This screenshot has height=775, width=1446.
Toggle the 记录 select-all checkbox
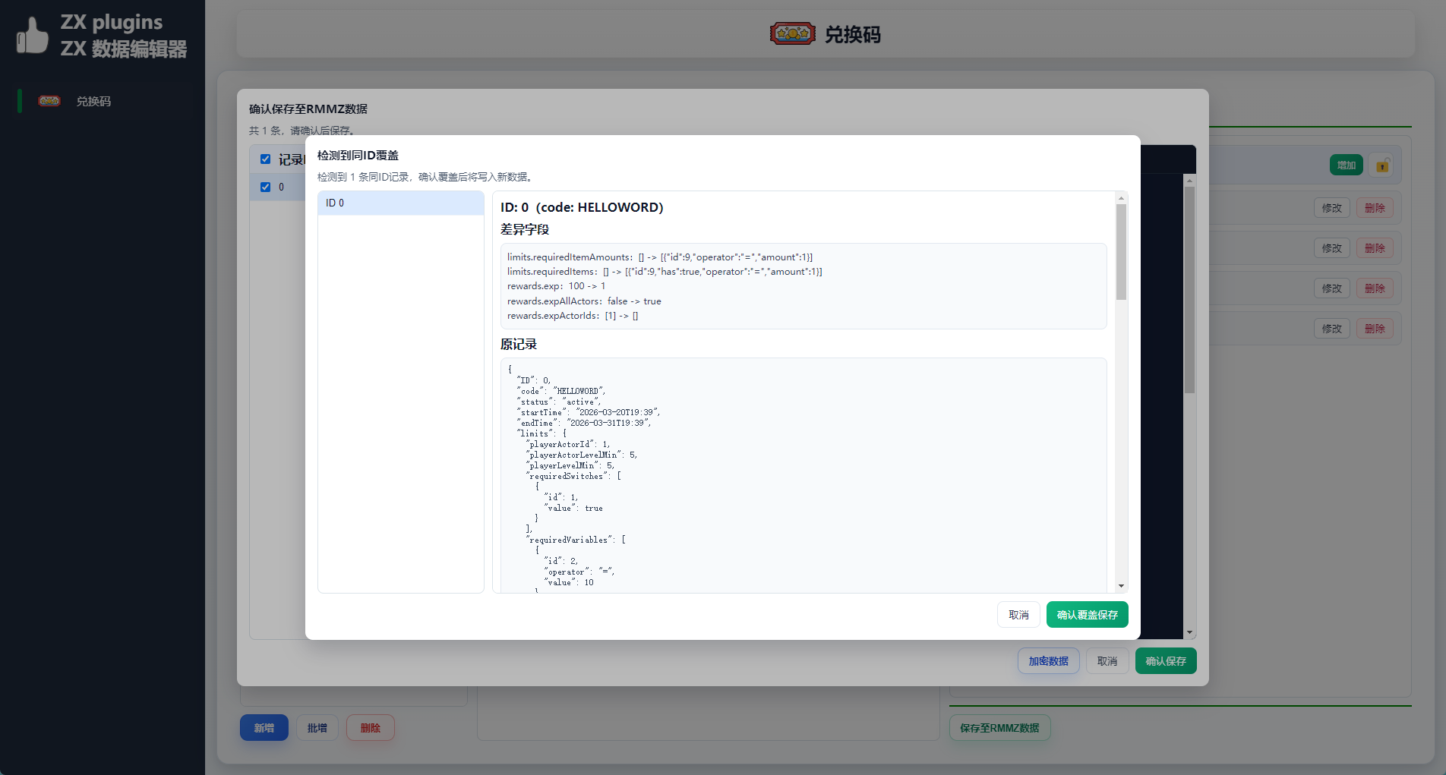coord(265,159)
